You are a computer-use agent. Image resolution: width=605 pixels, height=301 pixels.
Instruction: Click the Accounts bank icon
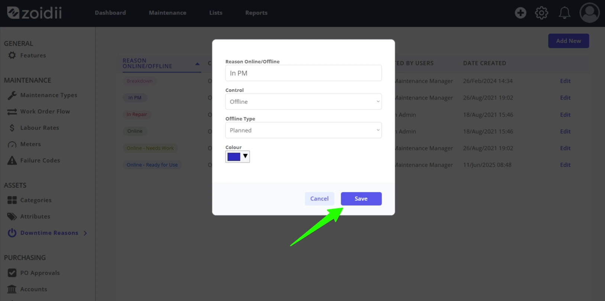coord(12,289)
